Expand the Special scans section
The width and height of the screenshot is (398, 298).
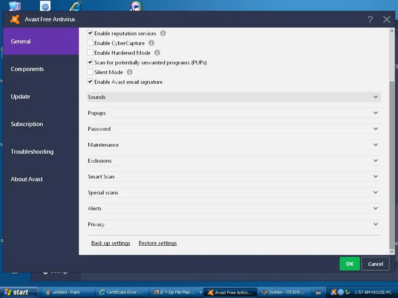[234, 192]
